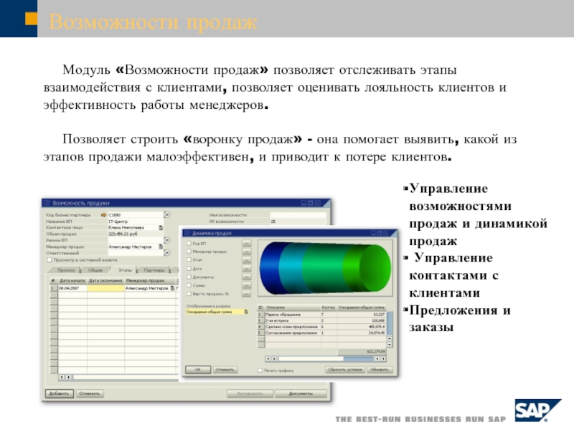Click the Добавить button

pos(59,393)
